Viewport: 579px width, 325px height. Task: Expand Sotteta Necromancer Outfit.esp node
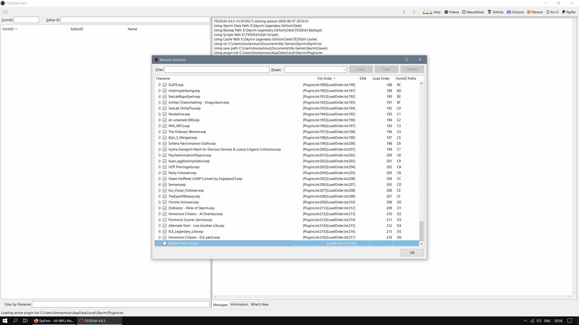[160, 144]
